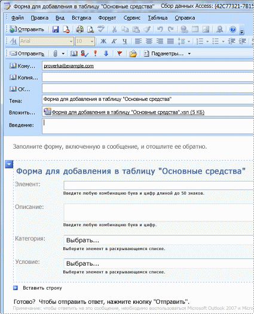Click the Копия... button
The height and width of the screenshot is (314, 254).
click(x=24, y=78)
